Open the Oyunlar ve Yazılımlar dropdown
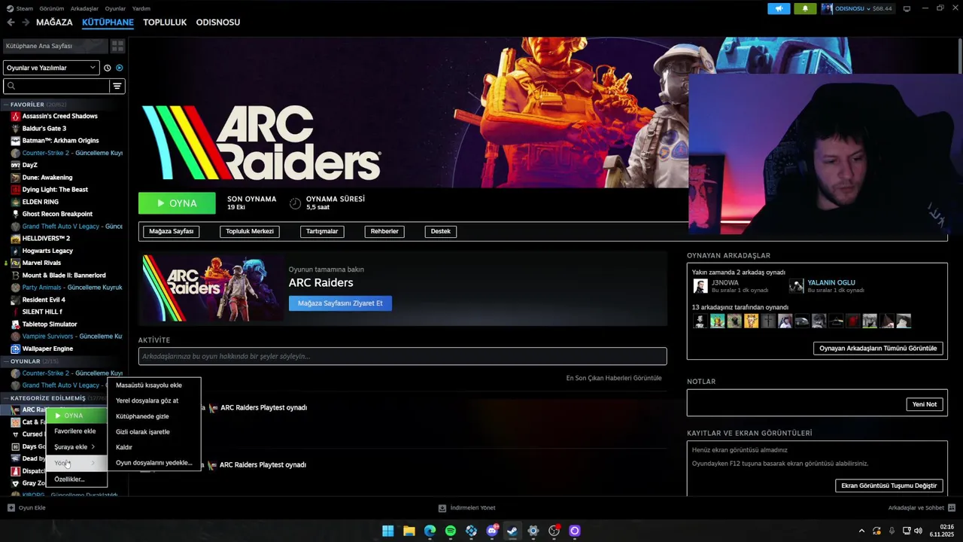Viewport: 963px width, 542px height. pos(51,68)
